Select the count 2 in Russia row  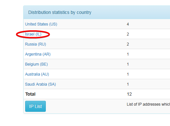(x=128, y=44)
